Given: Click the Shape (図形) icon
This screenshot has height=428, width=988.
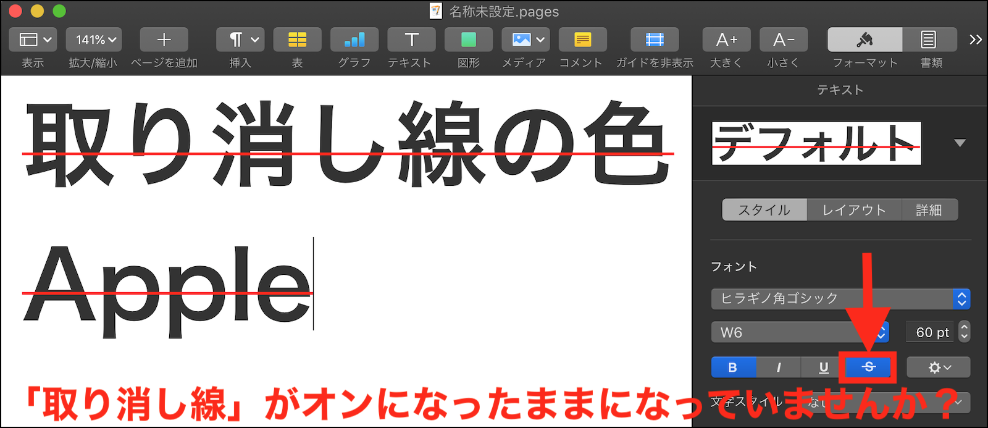Looking at the screenshot, I should click(468, 40).
